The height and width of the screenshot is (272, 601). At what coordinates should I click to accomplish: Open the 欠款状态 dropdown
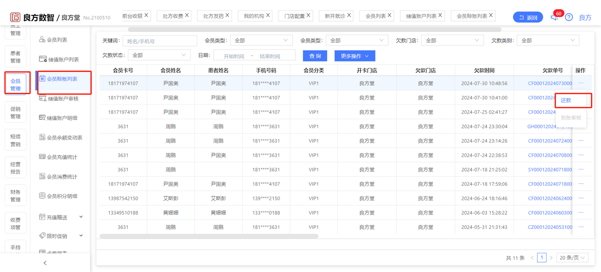point(159,55)
